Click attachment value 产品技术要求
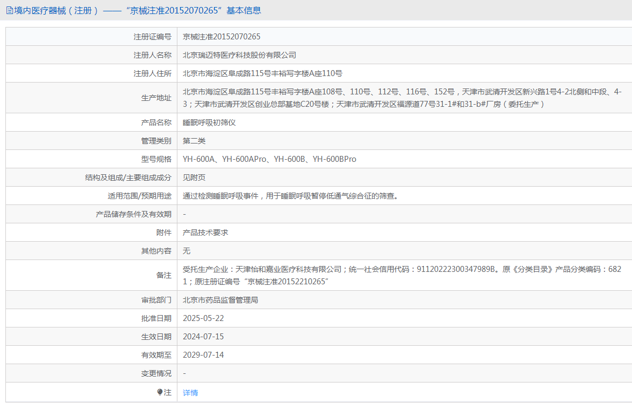This screenshot has width=632, height=403. [205, 233]
